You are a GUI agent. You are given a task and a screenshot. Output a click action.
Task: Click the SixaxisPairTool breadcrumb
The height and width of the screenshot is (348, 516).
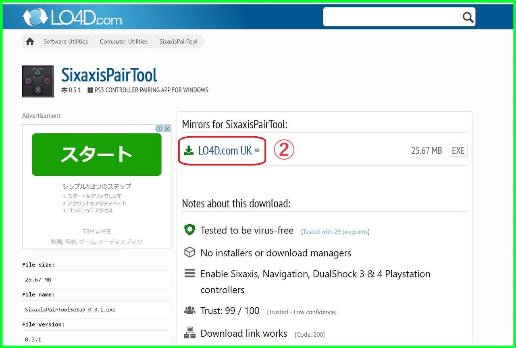(179, 42)
